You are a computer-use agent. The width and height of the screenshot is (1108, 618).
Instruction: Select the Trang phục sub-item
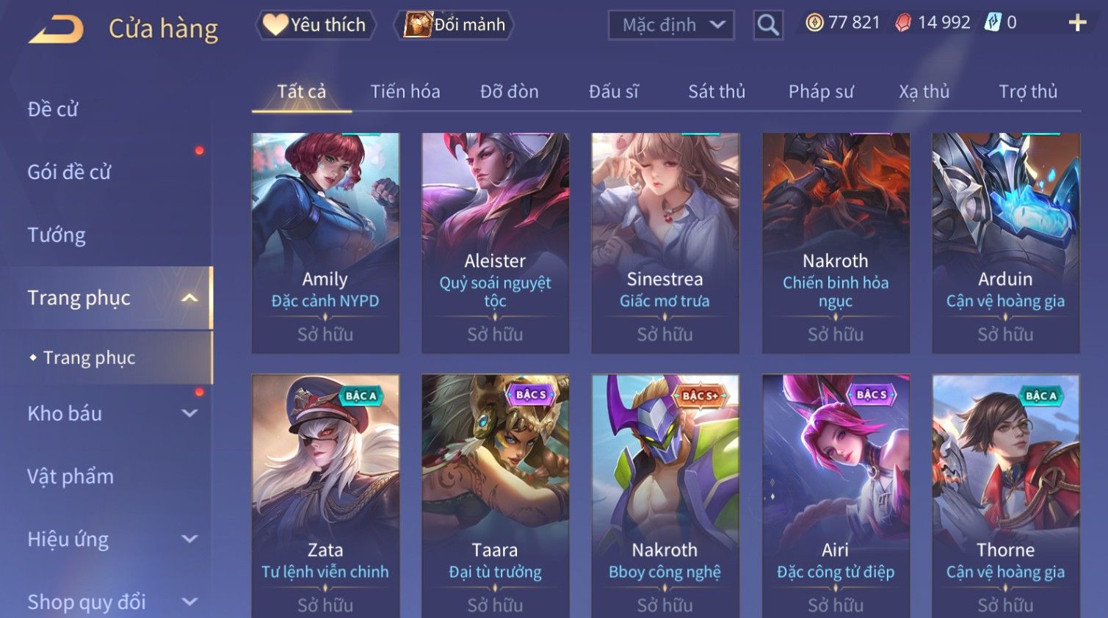point(89,358)
